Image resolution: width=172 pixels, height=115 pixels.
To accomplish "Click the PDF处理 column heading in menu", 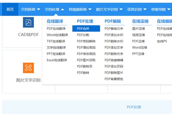I will tap(85, 21).
